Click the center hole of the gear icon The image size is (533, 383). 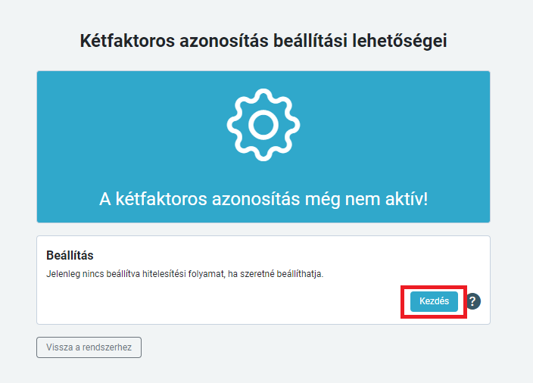[x=263, y=125]
